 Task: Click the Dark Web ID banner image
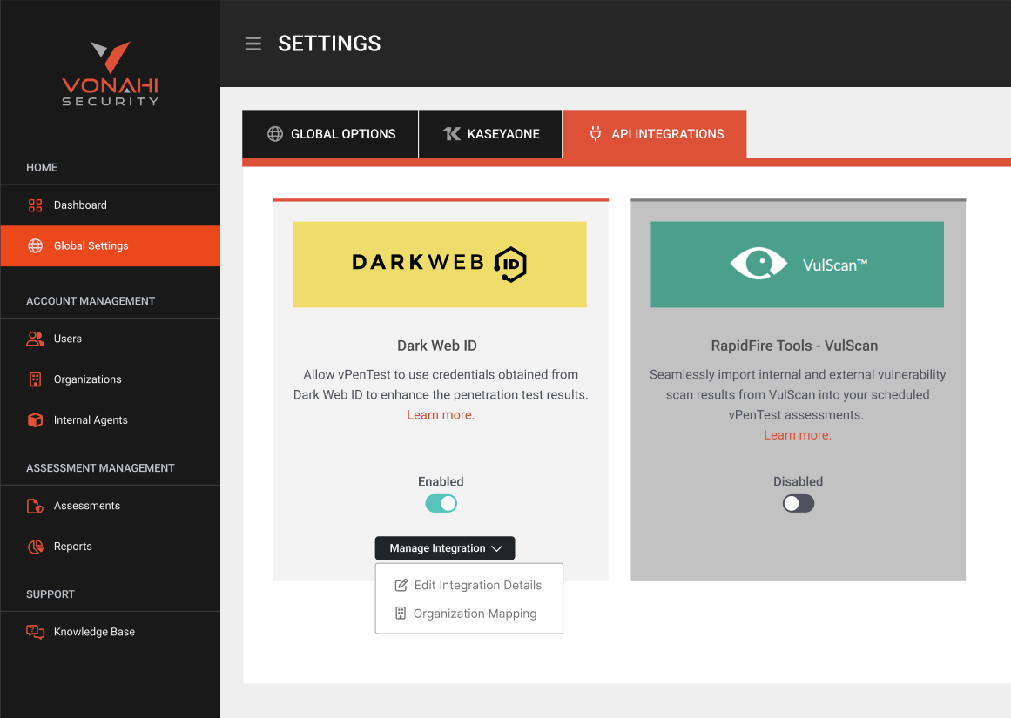tap(440, 264)
